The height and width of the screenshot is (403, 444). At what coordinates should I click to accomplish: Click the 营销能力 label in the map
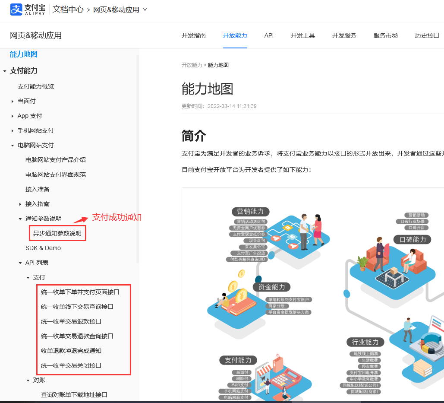tap(251, 212)
